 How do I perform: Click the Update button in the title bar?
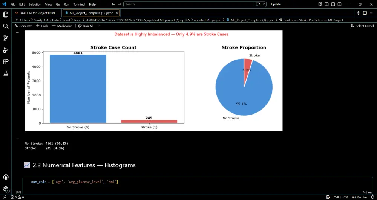276,4
